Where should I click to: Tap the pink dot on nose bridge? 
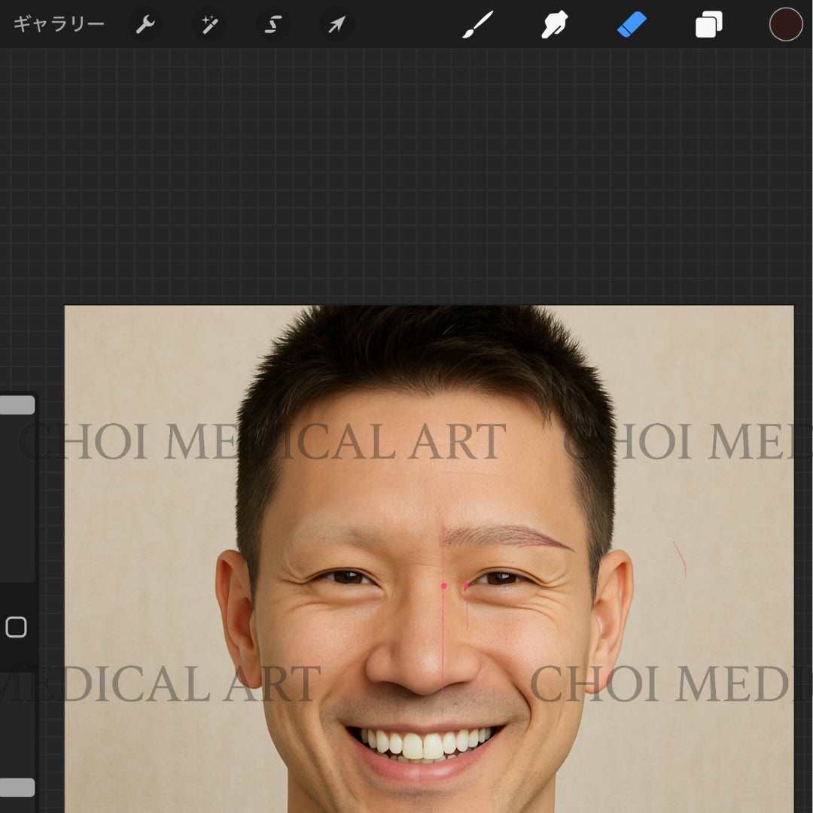pyautogui.click(x=444, y=586)
